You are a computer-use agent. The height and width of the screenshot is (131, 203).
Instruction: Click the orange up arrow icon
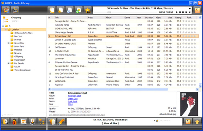pyautogui.click(x=197, y=122)
